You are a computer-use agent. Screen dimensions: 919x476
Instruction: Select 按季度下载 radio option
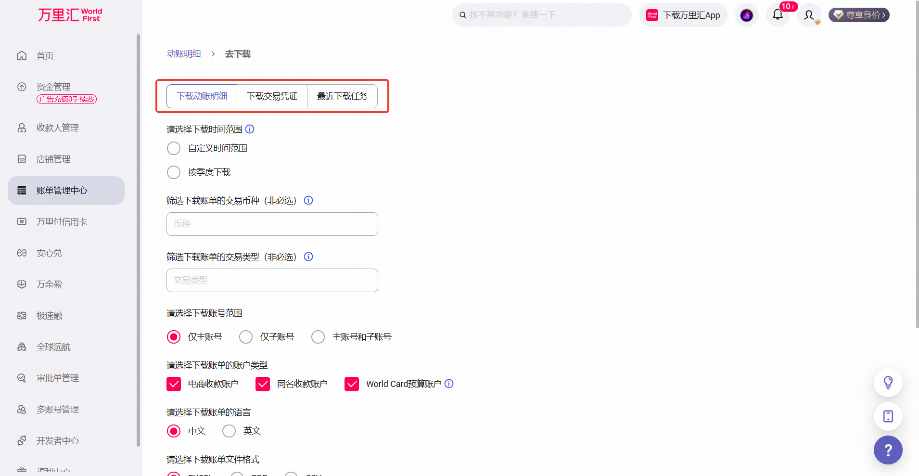[x=174, y=172]
